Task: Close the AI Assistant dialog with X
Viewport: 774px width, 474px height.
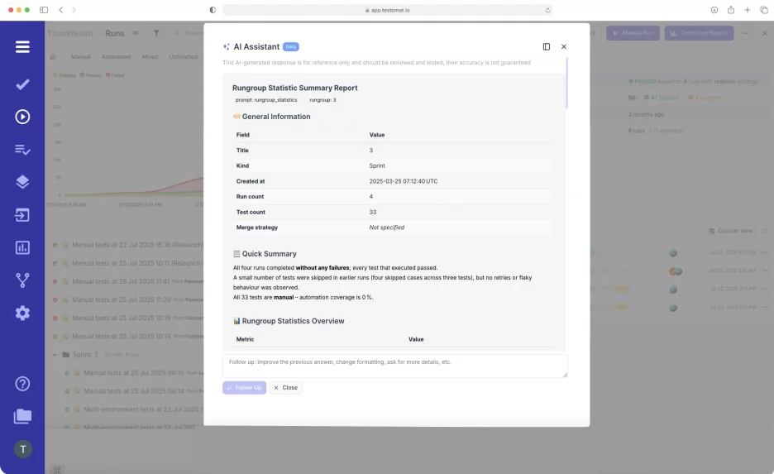Action: coord(564,47)
